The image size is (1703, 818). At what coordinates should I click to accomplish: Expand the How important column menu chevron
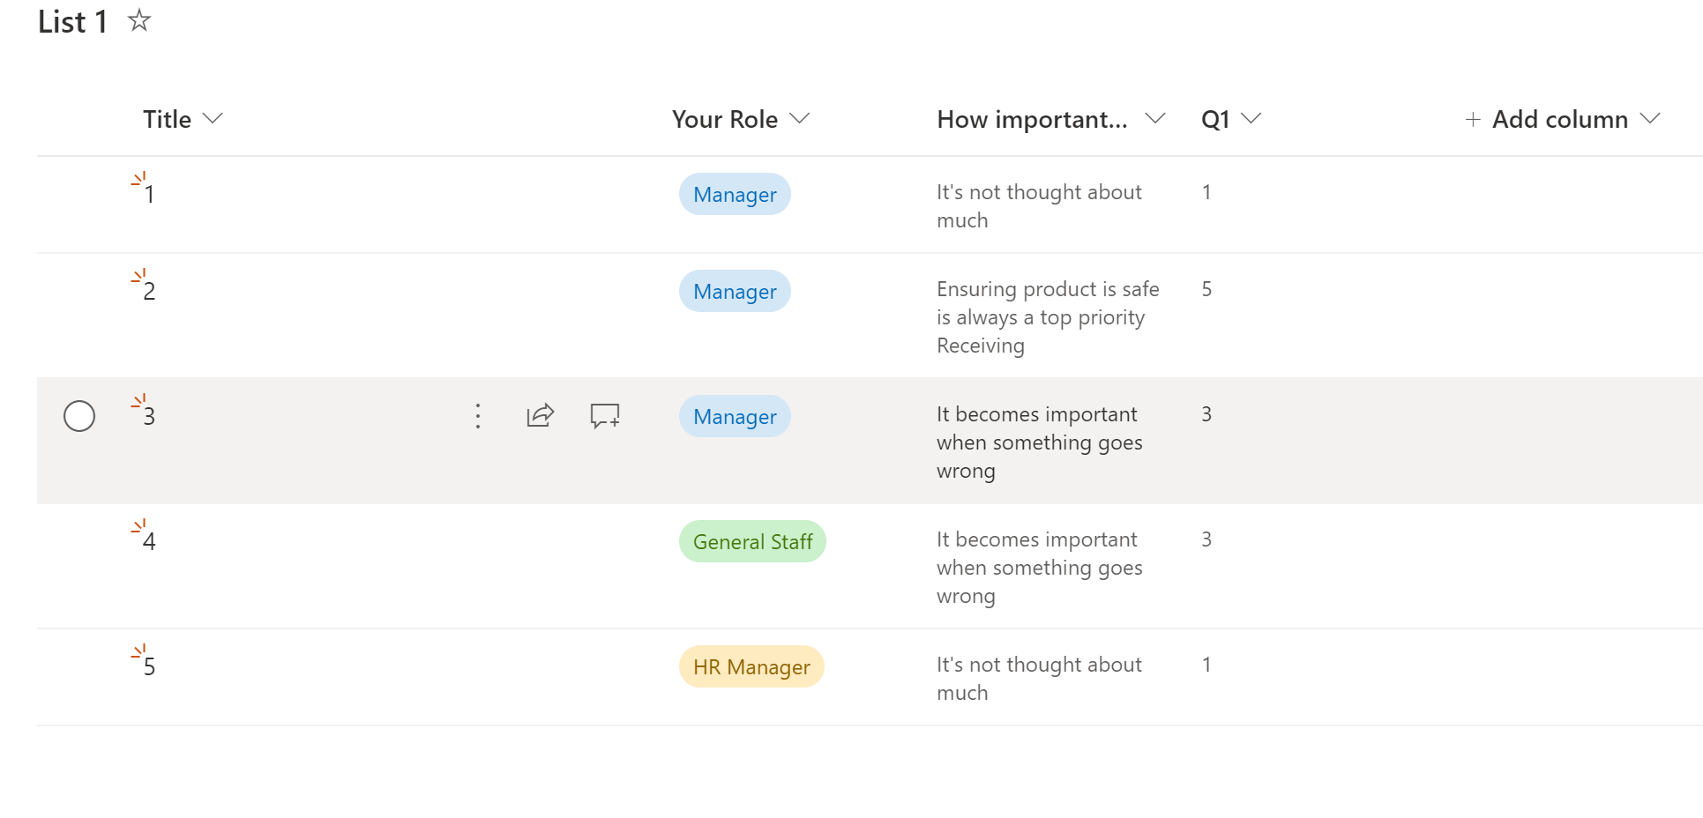(1154, 118)
